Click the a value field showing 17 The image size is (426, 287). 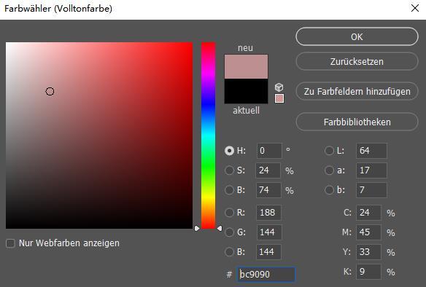pyautogui.click(x=371, y=170)
